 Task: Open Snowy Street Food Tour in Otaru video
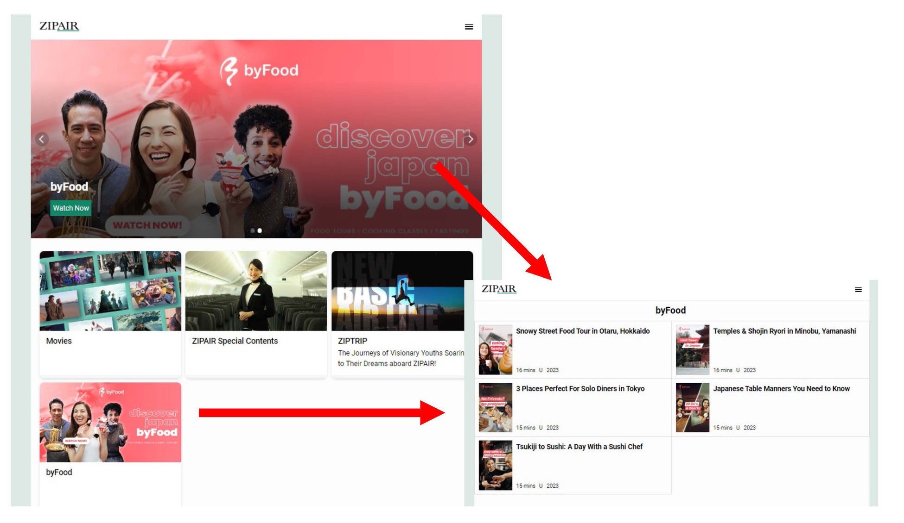point(582,331)
